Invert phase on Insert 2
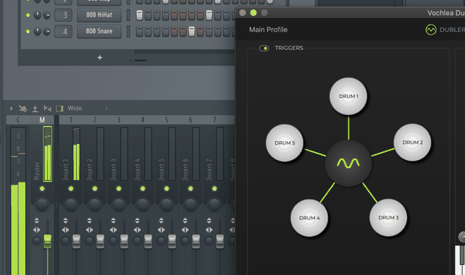 [x=89, y=221]
